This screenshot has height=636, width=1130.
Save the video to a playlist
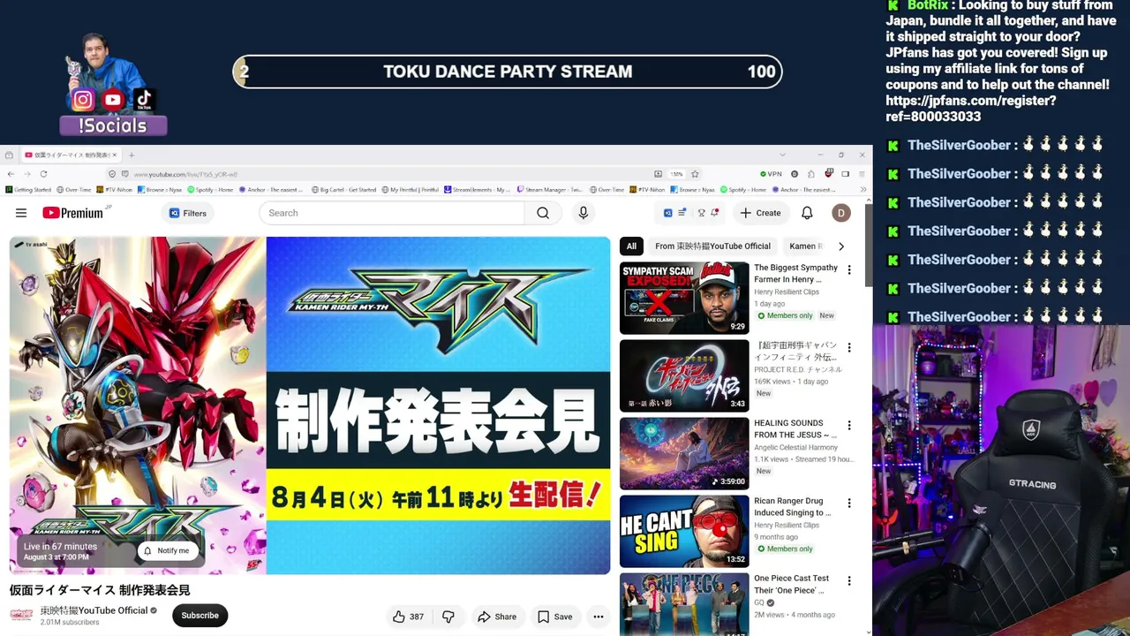(x=555, y=617)
